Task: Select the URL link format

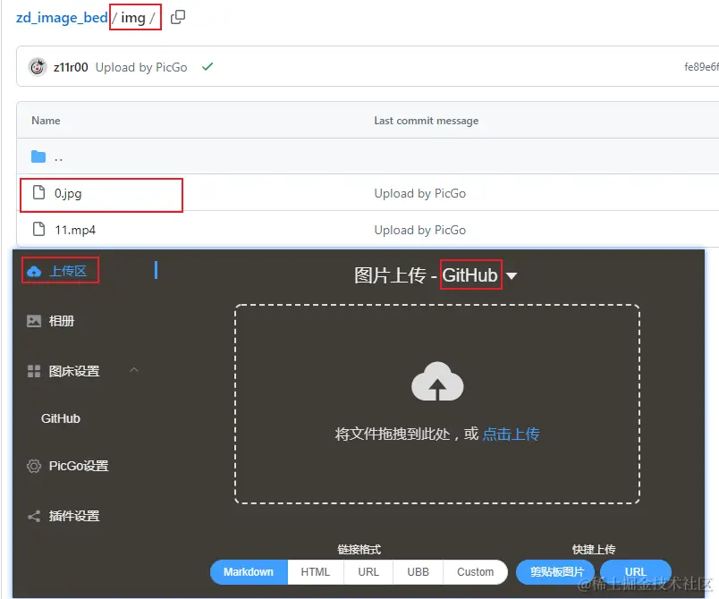Action: (368, 572)
